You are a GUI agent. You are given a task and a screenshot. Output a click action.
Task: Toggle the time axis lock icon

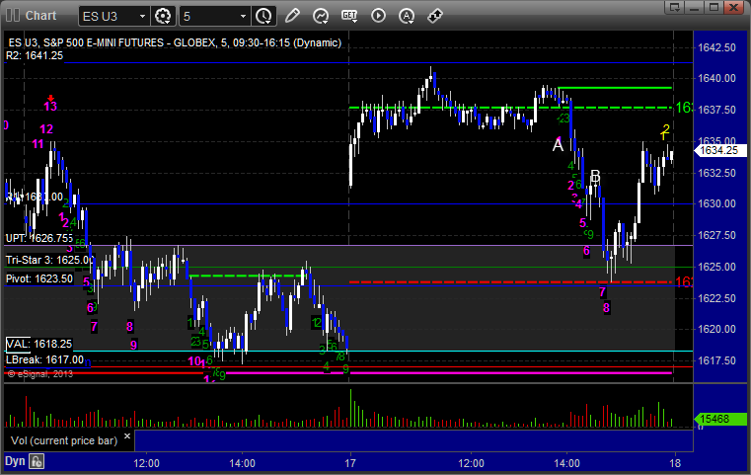[x=37, y=461]
